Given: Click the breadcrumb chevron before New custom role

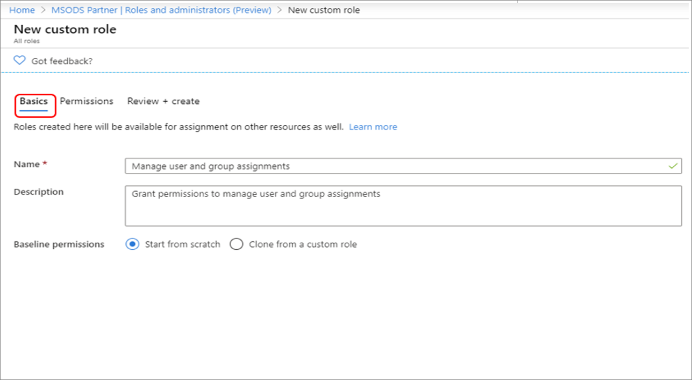Looking at the screenshot, I should tap(280, 10).
